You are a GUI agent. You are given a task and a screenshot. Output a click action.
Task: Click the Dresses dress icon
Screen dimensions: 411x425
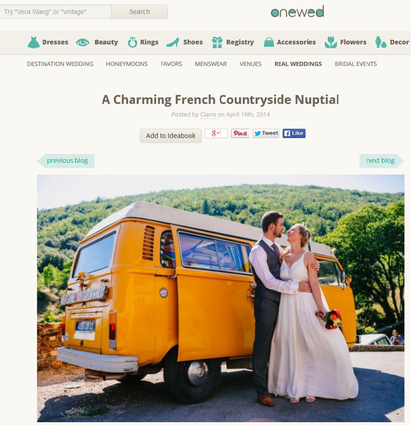pos(34,42)
